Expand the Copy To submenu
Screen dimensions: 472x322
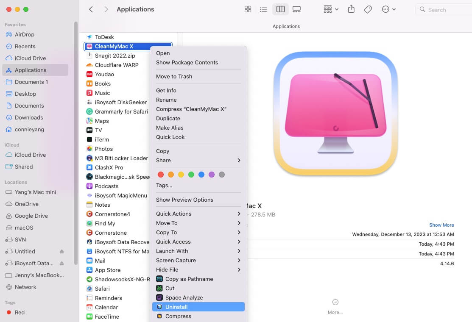tap(198, 233)
